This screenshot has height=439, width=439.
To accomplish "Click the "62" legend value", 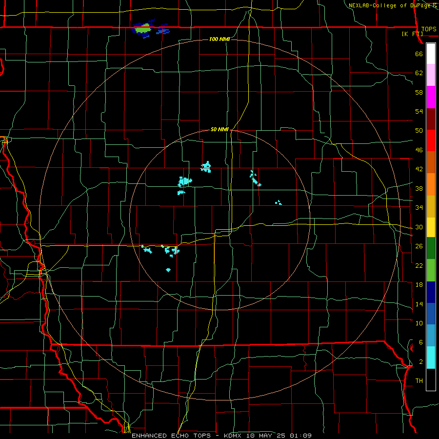I will click(x=419, y=73).
